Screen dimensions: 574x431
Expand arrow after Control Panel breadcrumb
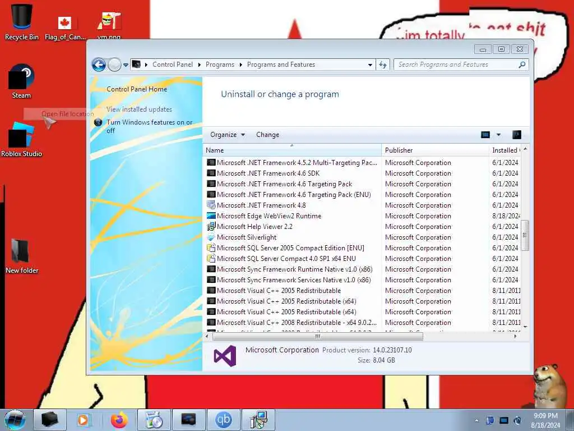click(199, 65)
